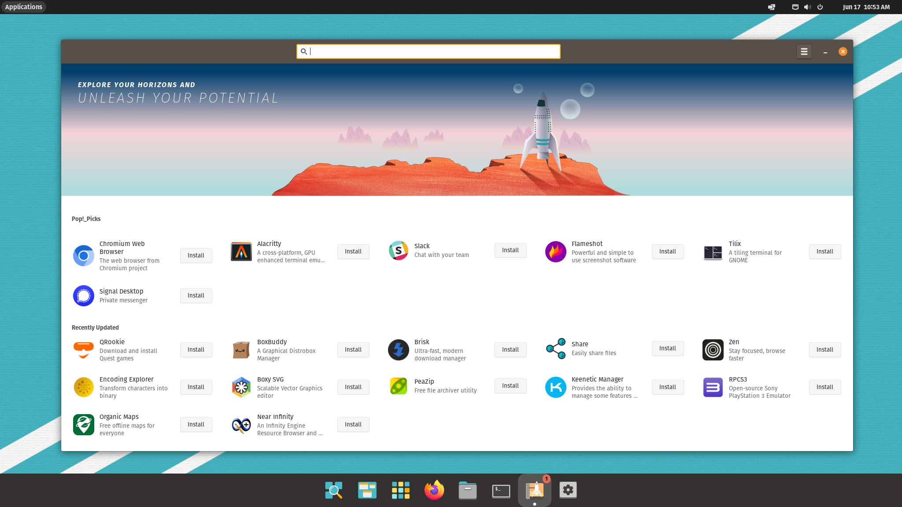Install PeaZip file archiver

(510, 386)
